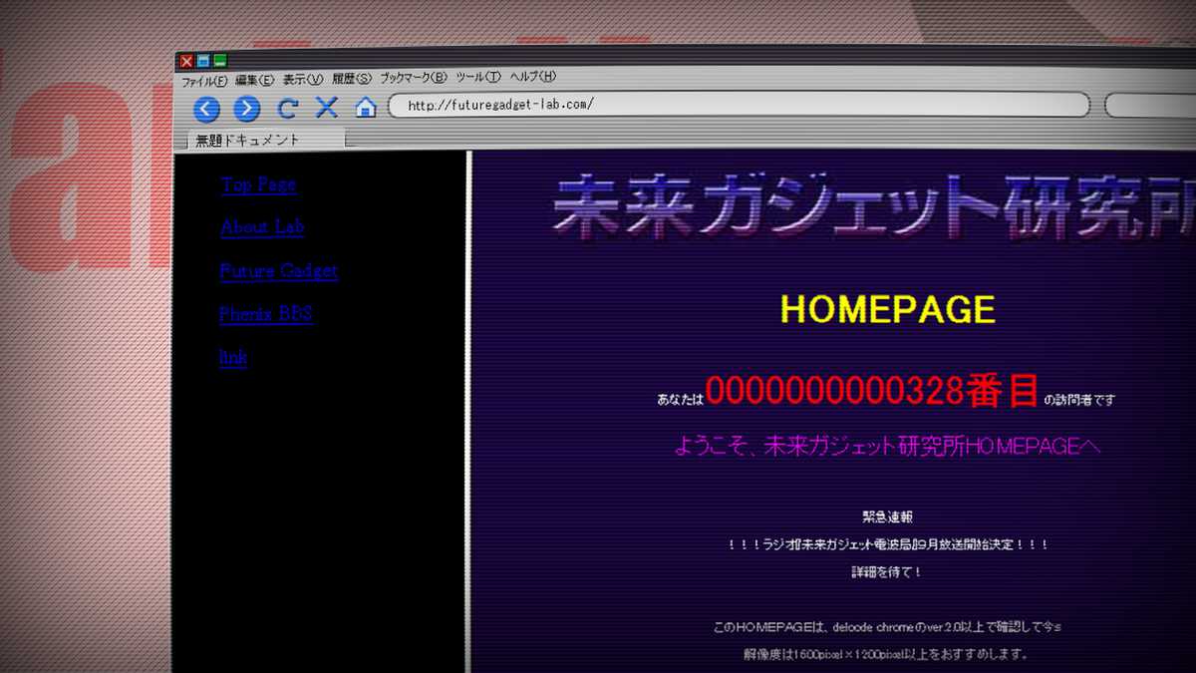This screenshot has width=1196, height=673.
Task: Open the link entry in sidebar
Action: pyautogui.click(x=233, y=357)
